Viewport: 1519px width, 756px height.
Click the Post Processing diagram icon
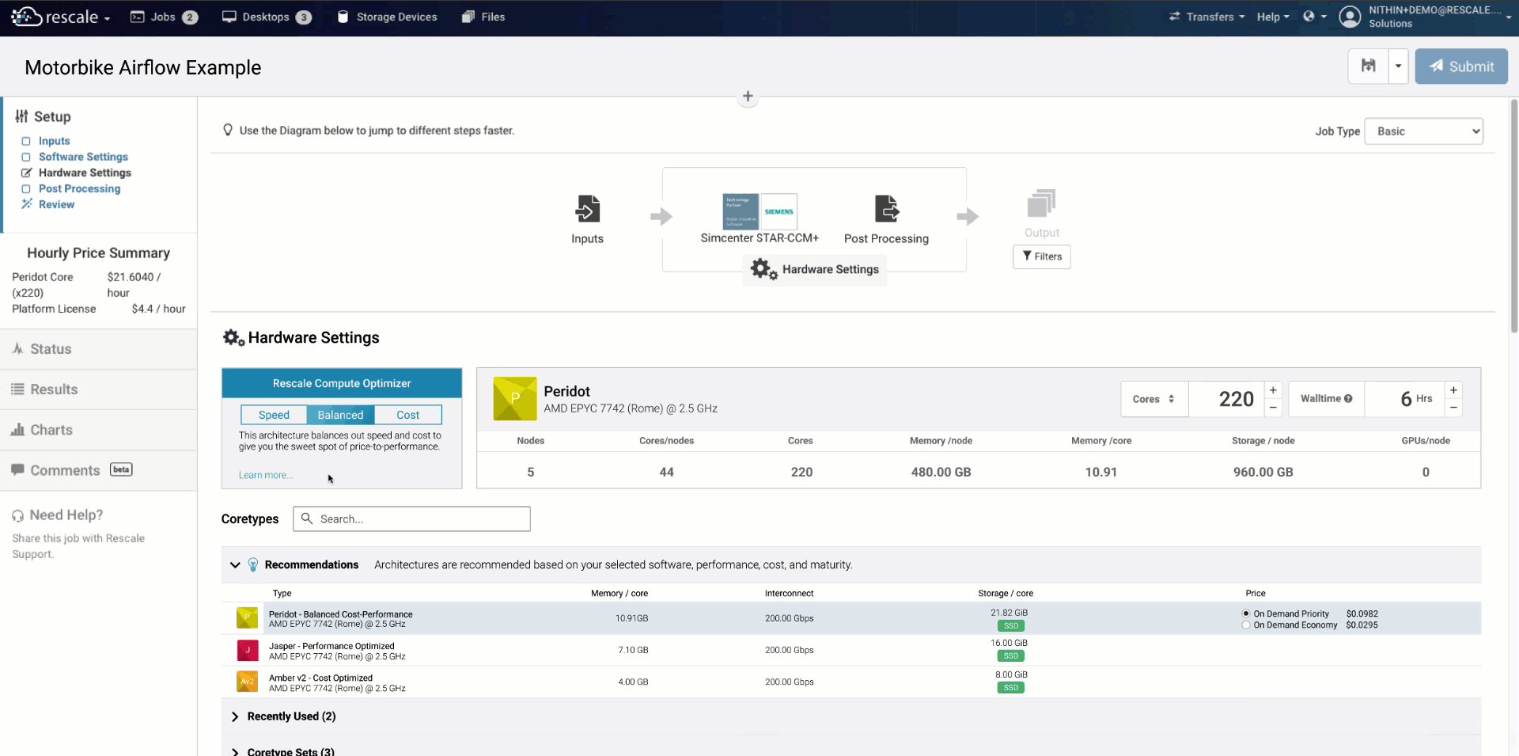886,209
